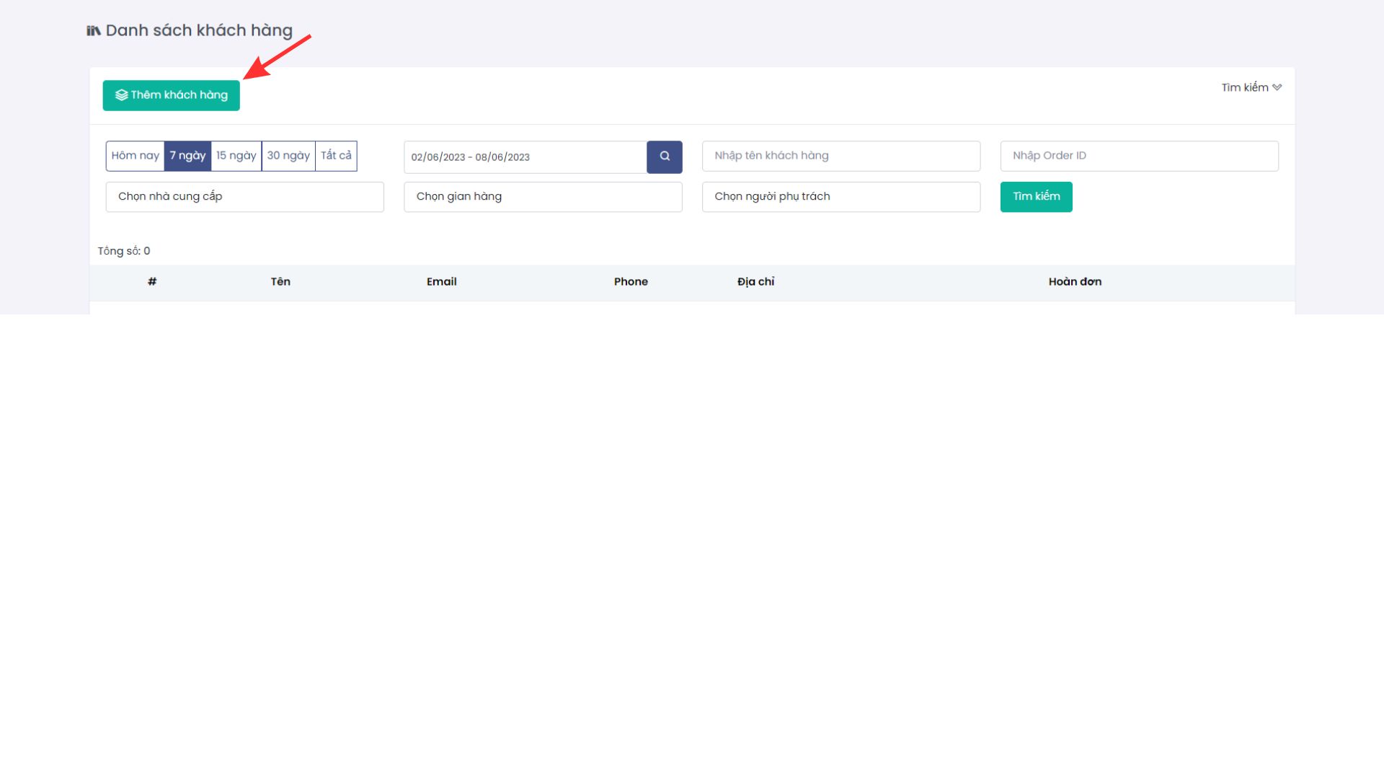Select the Hôm nay date filter
Image resolution: width=1384 pixels, height=779 pixels.
[x=136, y=156]
